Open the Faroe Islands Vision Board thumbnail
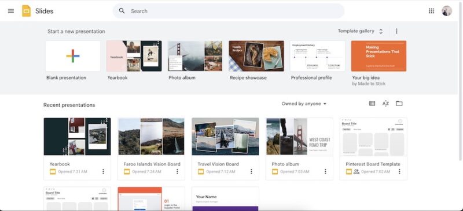The image size is (463, 211). click(151, 137)
